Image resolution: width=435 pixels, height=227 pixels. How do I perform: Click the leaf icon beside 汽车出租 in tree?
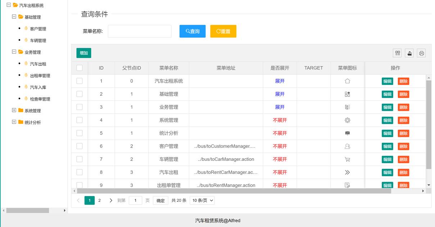tap(26, 64)
